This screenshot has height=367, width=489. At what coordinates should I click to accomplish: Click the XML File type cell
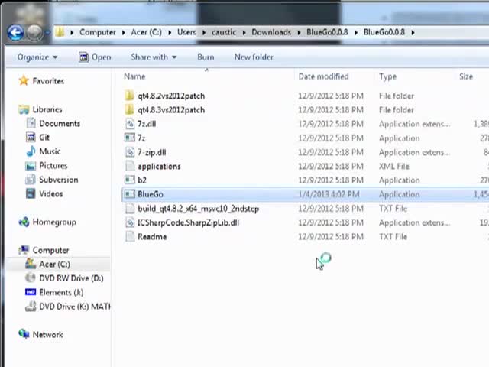pyautogui.click(x=394, y=167)
